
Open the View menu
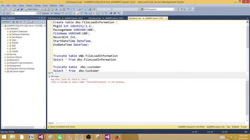(14, 5)
